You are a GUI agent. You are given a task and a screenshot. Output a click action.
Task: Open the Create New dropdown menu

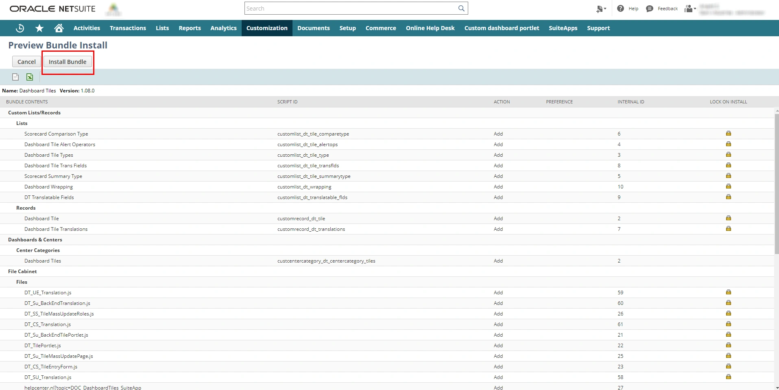(601, 9)
